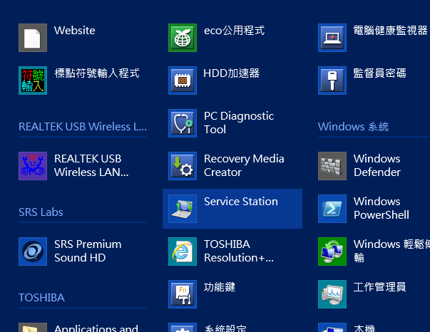This screenshot has width=430, height=332.
Task: Click the PC Diagnostic Tool label
Action: pos(239,123)
